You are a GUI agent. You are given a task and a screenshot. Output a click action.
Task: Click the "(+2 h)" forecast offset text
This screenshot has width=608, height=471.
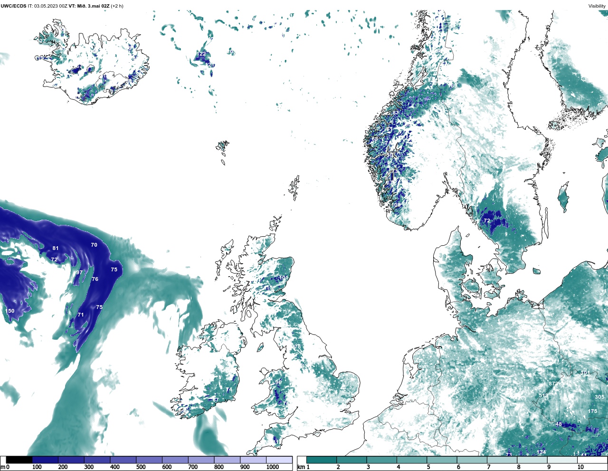click(117, 6)
